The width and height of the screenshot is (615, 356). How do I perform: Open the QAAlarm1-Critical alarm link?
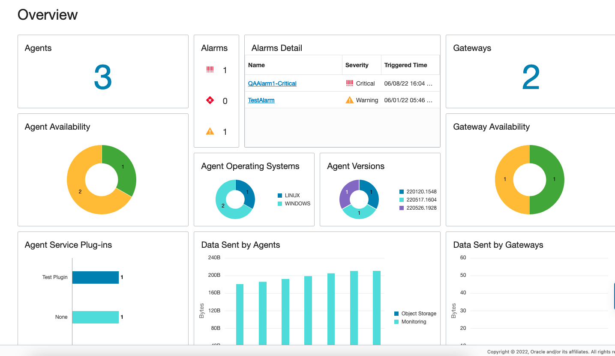click(272, 83)
